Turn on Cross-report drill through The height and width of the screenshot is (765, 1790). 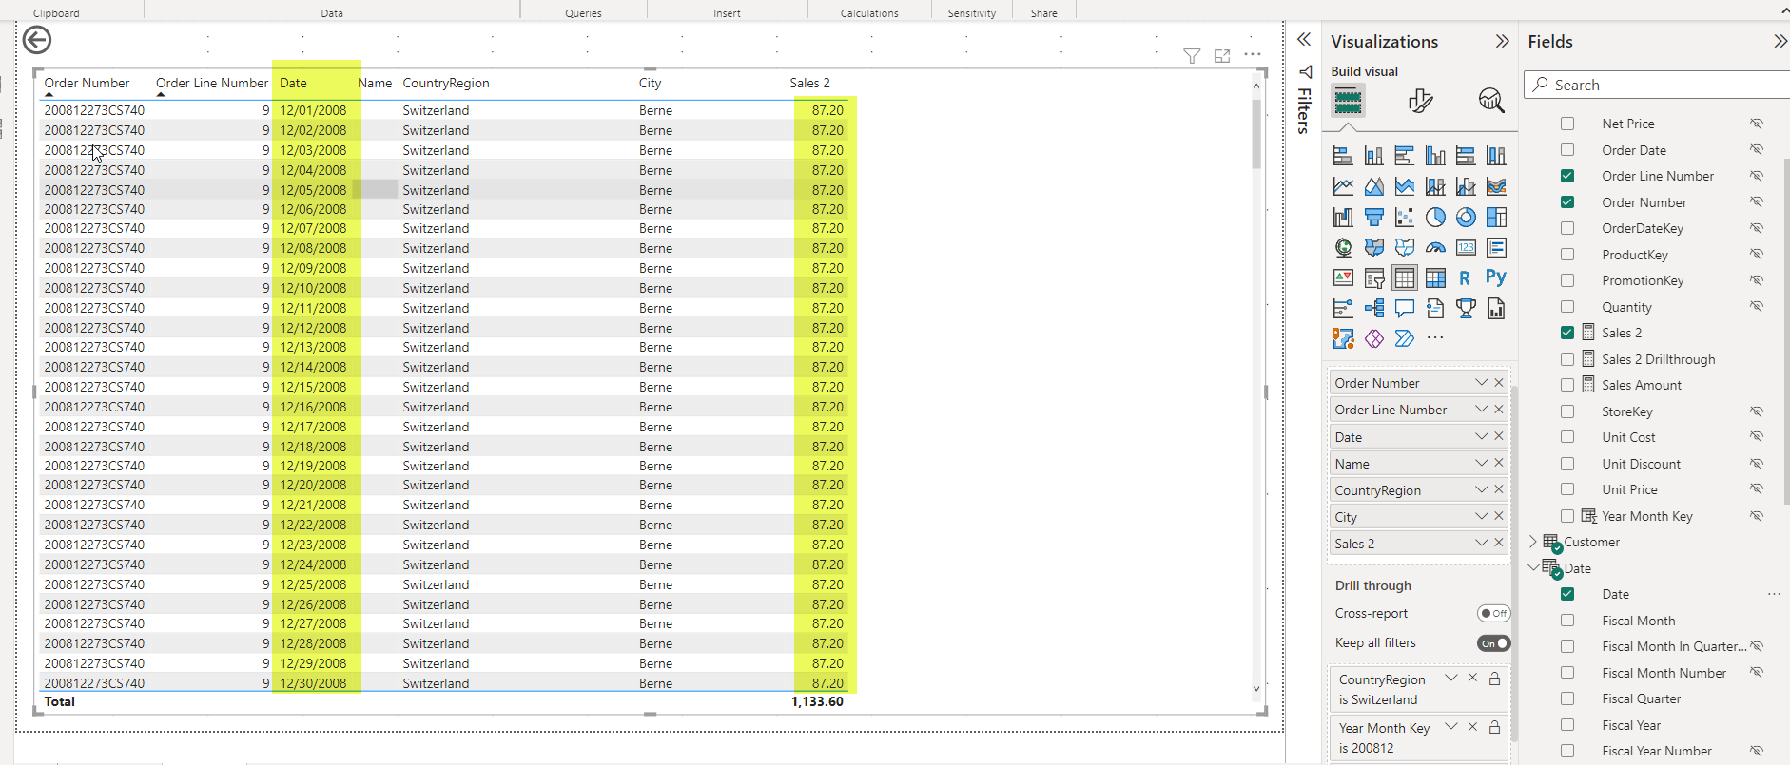click(1493, 613)
